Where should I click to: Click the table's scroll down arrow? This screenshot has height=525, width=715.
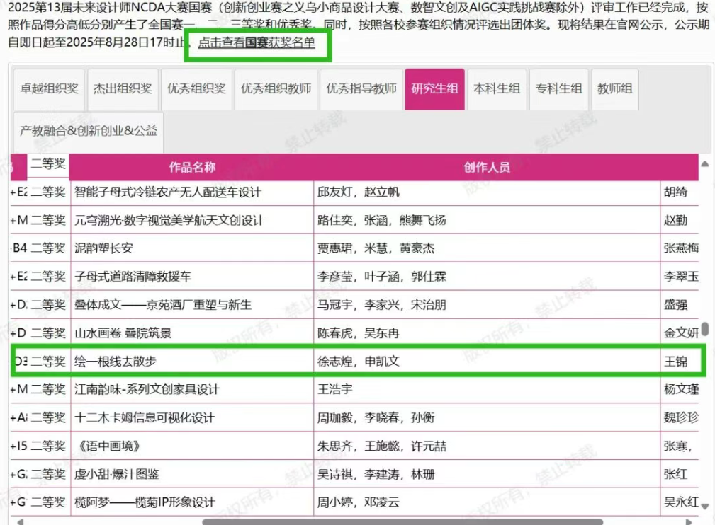704,507
